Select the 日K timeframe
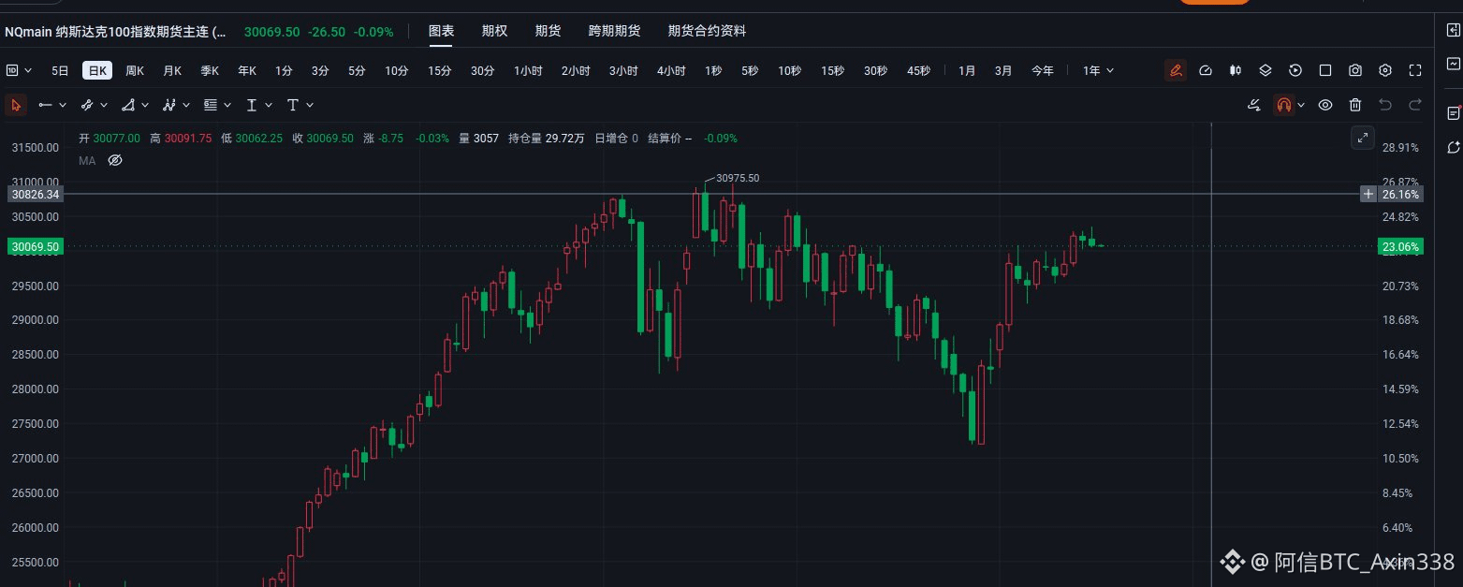The height and width of the screenshot is (587, 1463). 97,70
